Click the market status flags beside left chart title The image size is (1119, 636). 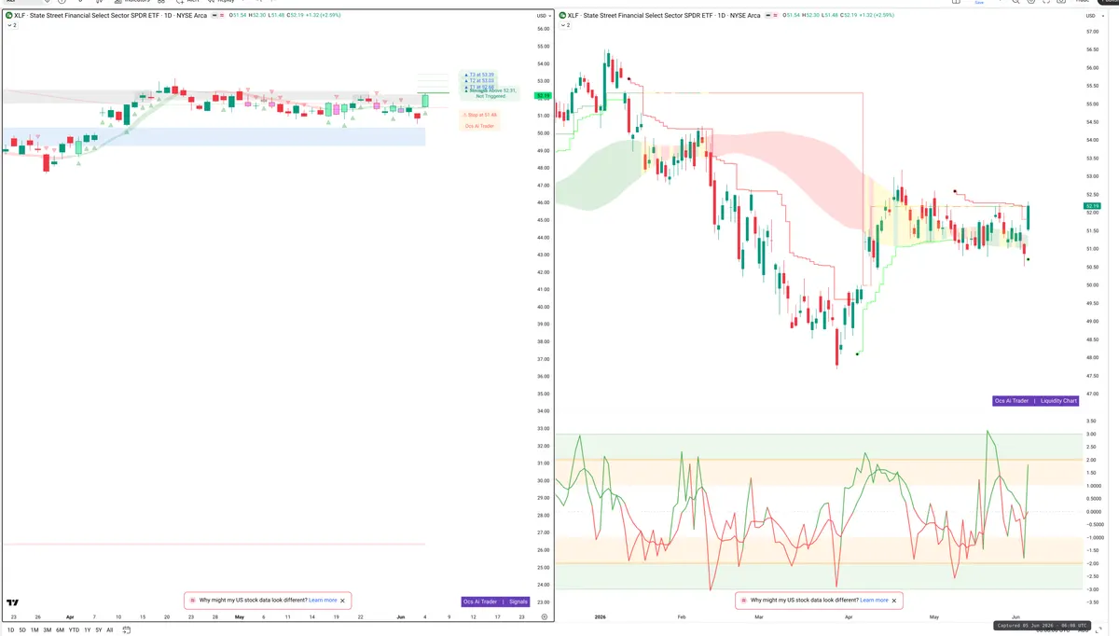click(x=217, y=16)
